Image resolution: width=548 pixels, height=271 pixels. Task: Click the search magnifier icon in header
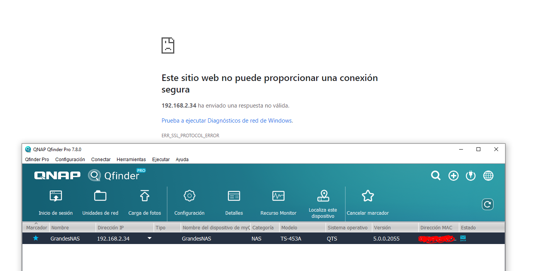[436, 176]
